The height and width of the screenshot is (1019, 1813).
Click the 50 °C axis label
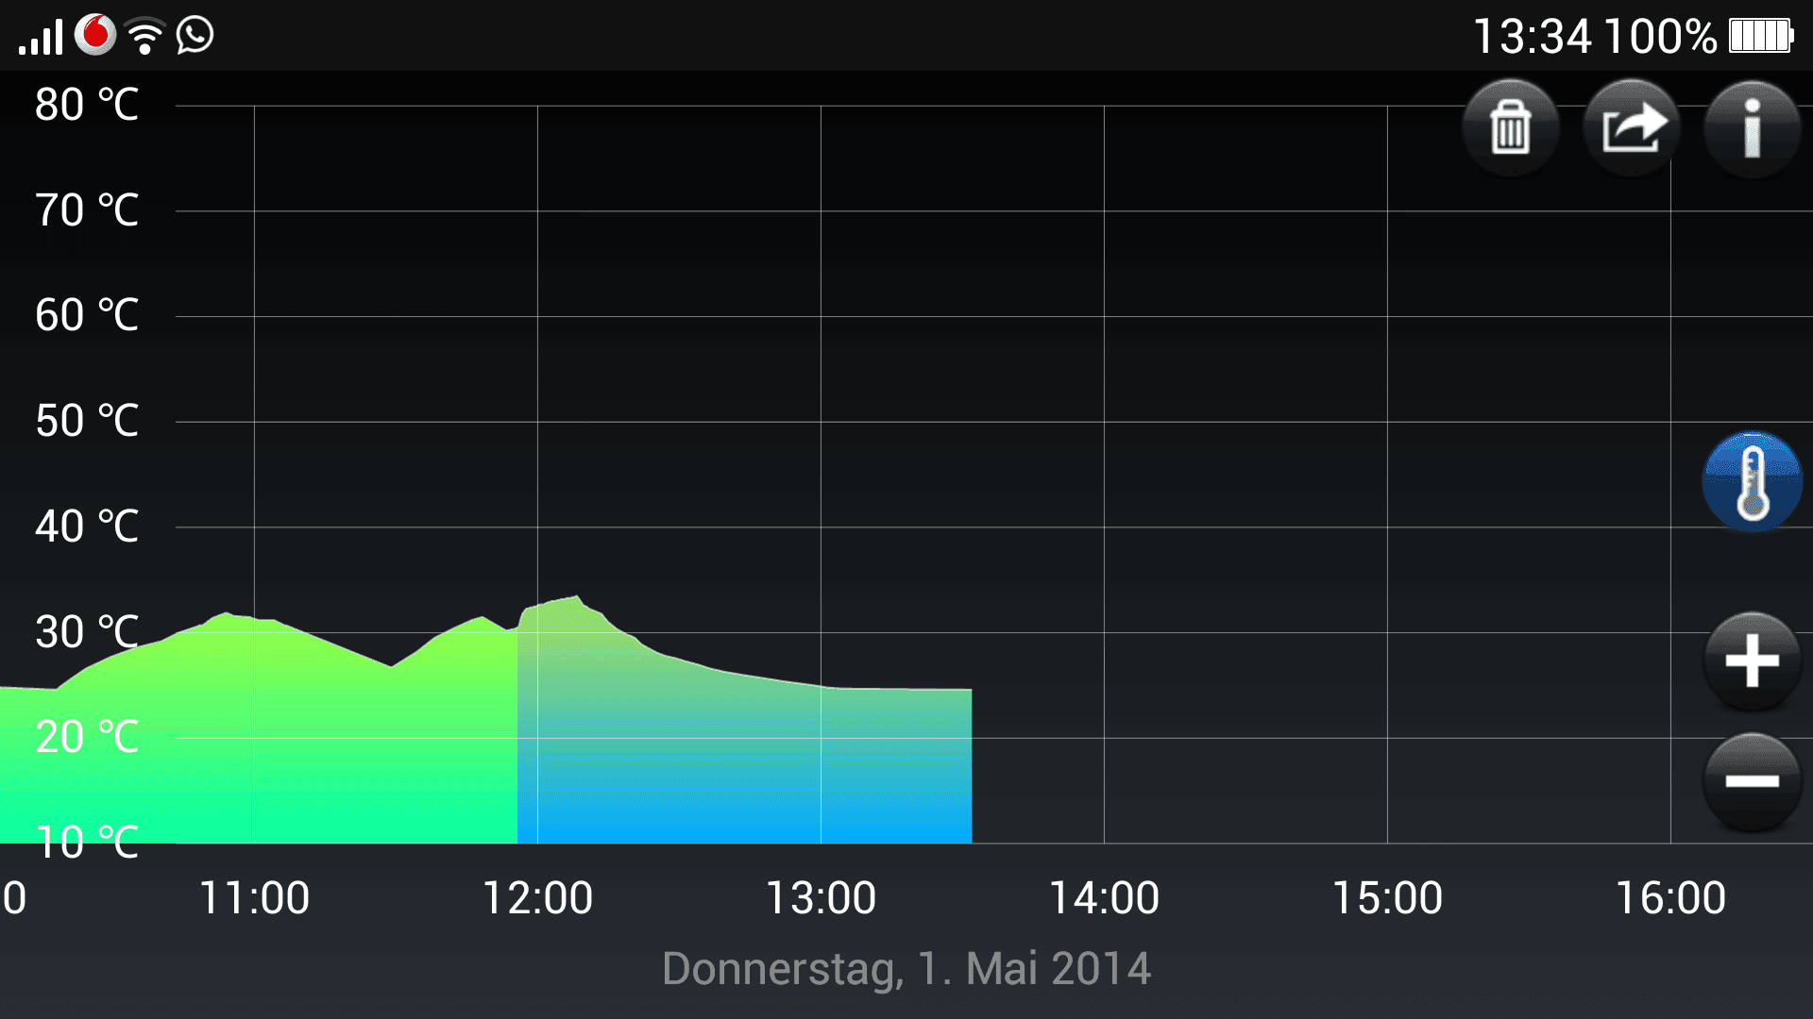pos(87,421)
